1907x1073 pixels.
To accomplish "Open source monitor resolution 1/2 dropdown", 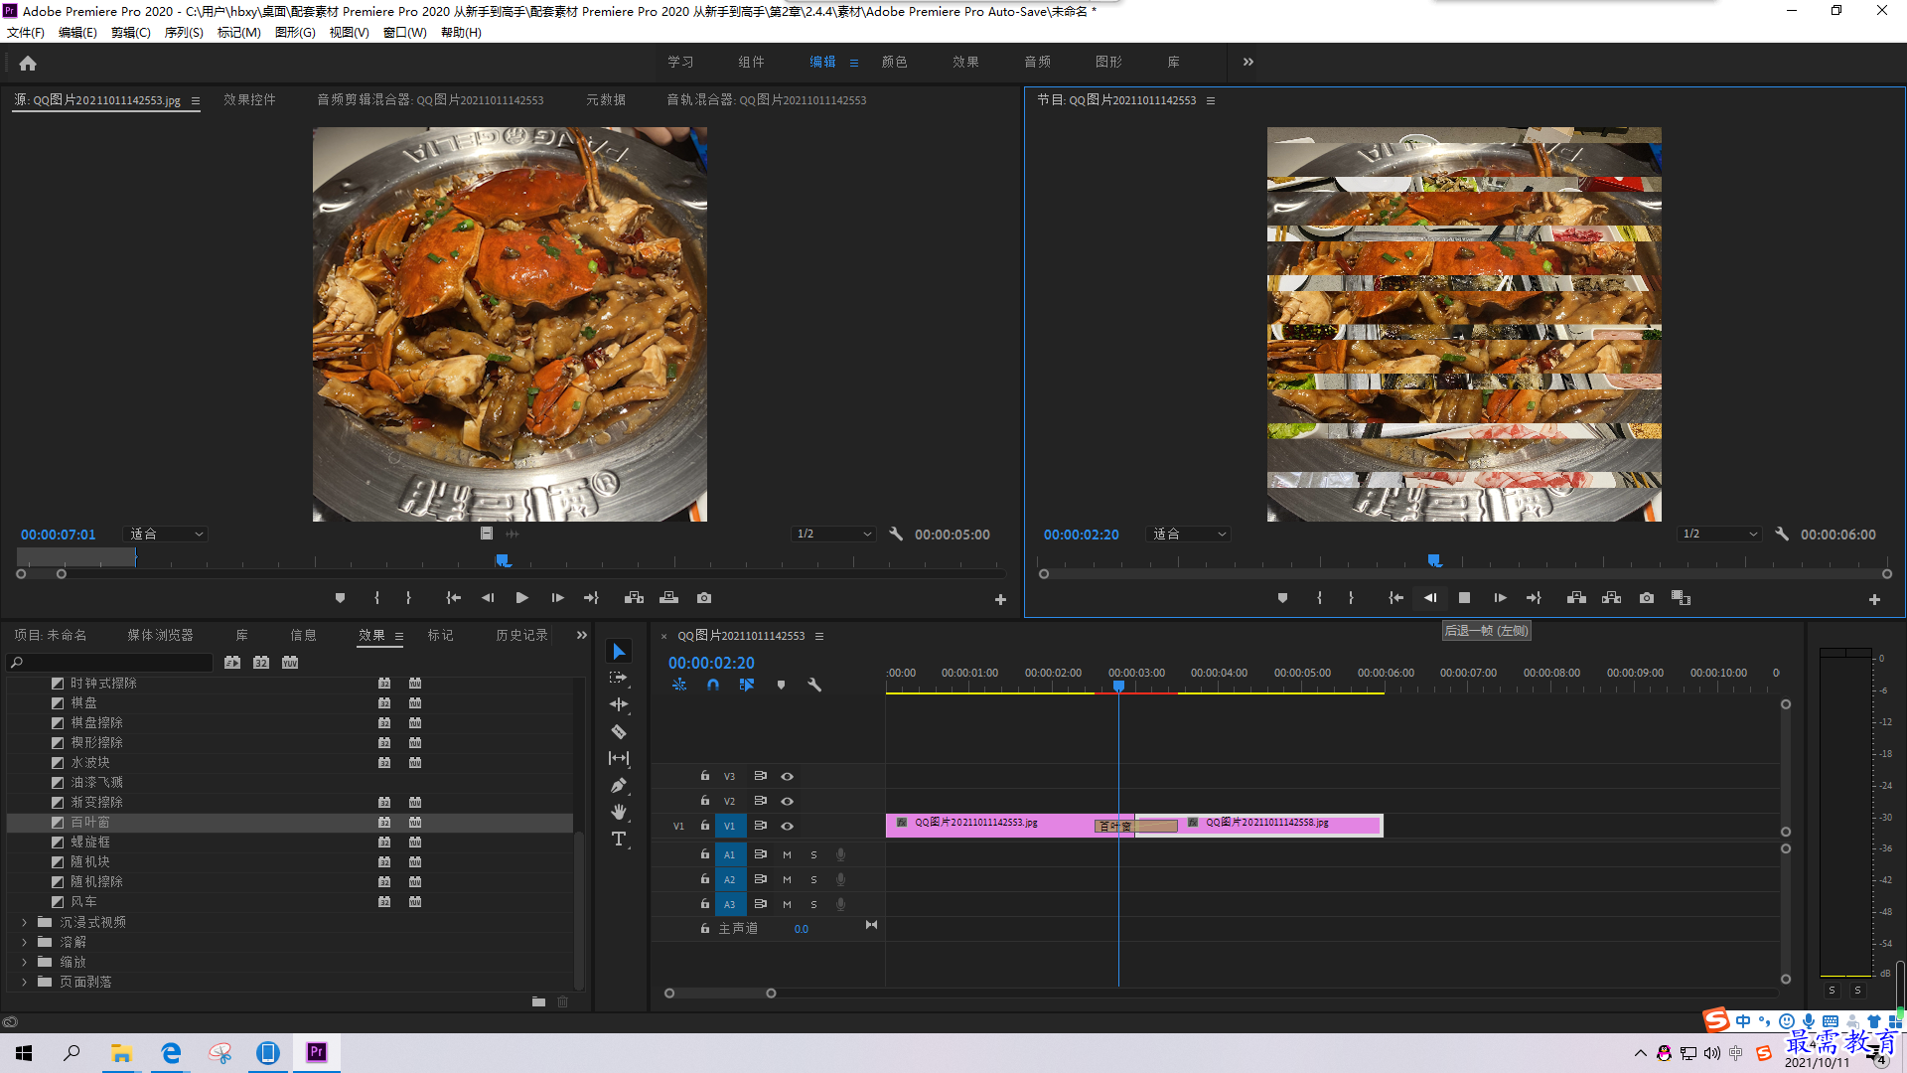I will [833, 535].
